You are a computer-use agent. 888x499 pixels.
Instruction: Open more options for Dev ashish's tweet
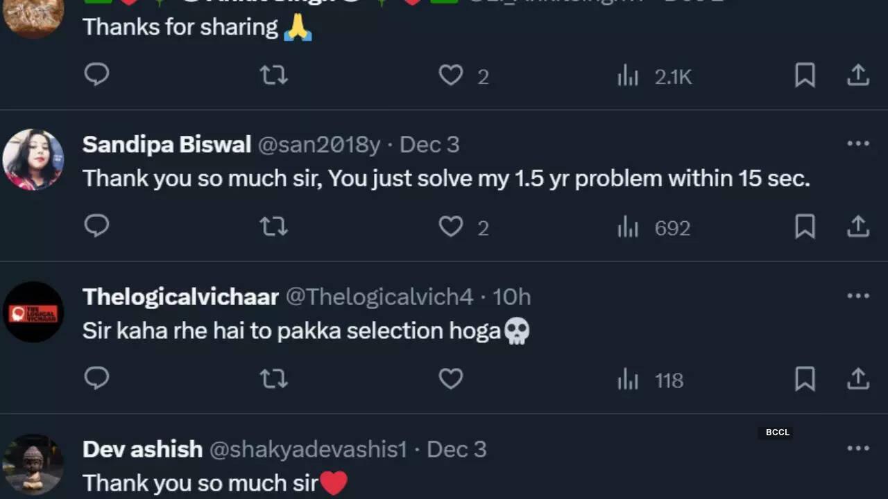858,449
